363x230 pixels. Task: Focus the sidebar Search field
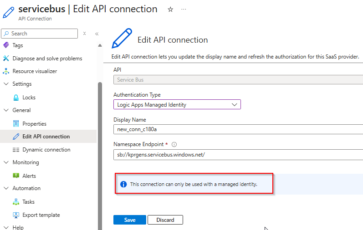pyautogui.click(x=39, y=34)
